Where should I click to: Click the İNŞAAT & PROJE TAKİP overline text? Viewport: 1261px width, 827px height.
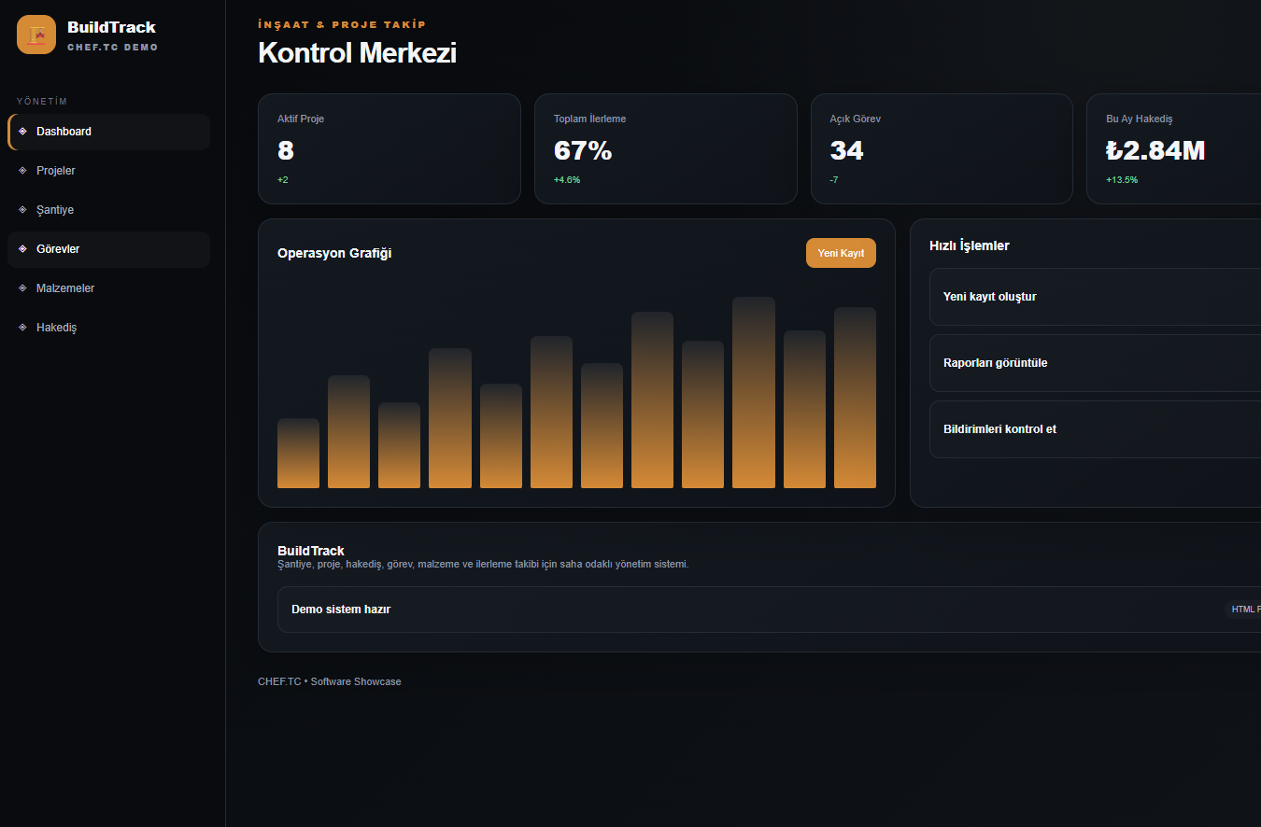[x=342, y=25]
